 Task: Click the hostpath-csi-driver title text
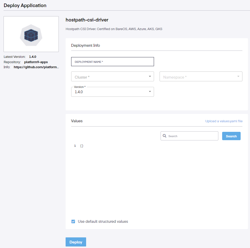(87, 20)
